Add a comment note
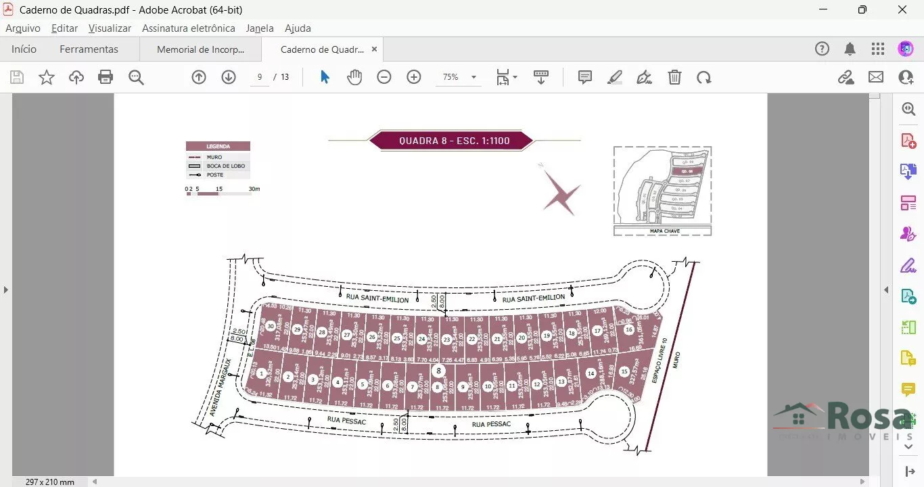Image resolution: width=924 pixels, height=487 pixels. tap(585, 77)
